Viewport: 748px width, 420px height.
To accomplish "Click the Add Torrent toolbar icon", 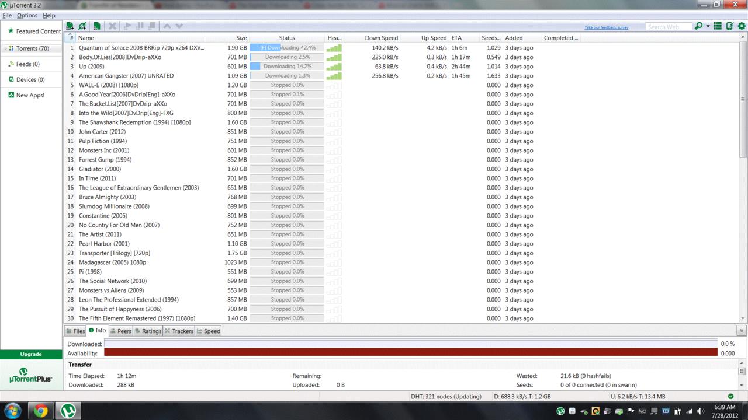I will 70,26.
